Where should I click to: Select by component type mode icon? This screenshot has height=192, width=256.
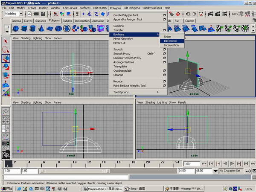(69, 14)
